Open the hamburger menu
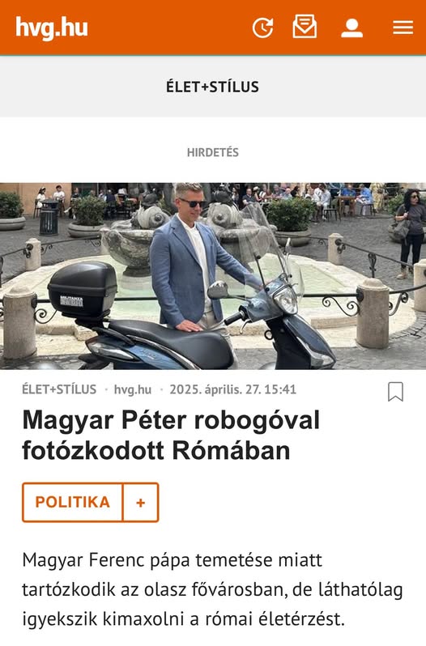Screen dimensions: 426x646 coord(403,28)
